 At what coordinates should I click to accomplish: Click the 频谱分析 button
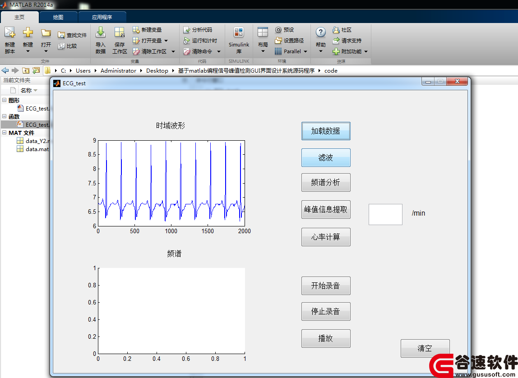pos(326,182)
